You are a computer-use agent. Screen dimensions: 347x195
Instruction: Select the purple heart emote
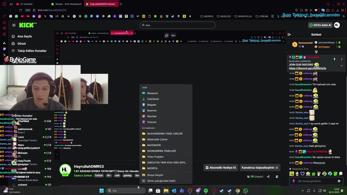tap(303, 174)
